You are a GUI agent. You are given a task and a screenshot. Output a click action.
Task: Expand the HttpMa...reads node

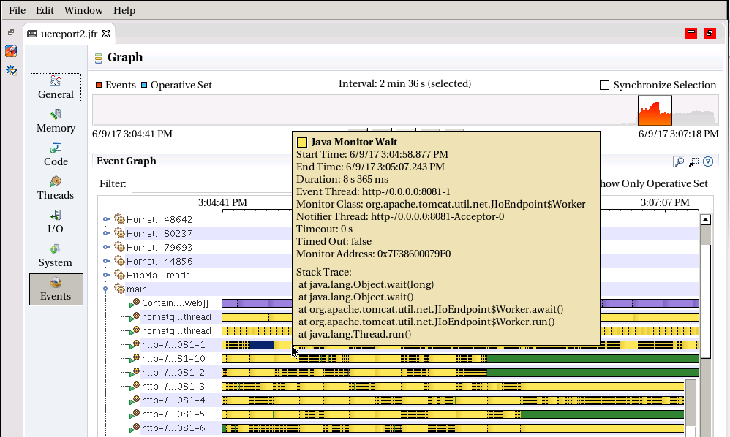tap(105, 275)
